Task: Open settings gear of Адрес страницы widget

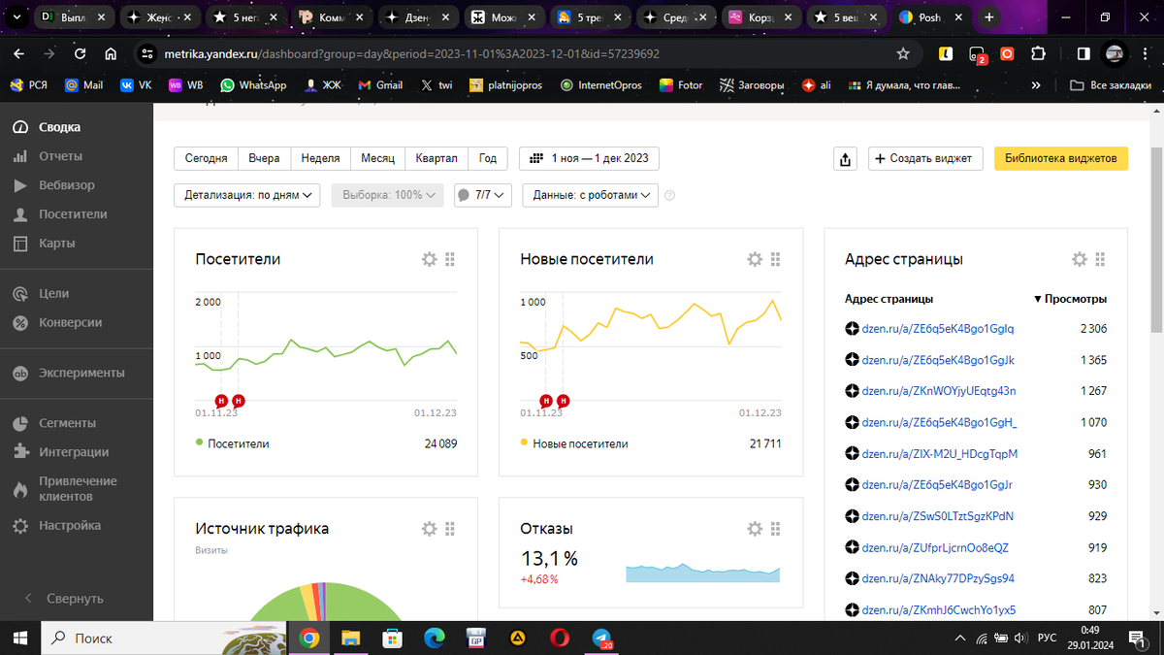Action: pyautogui.click(x=1080, y=259)
